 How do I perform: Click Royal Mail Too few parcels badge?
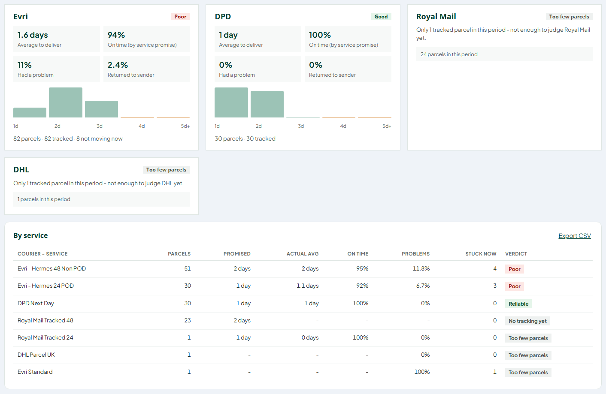(569, 17)
